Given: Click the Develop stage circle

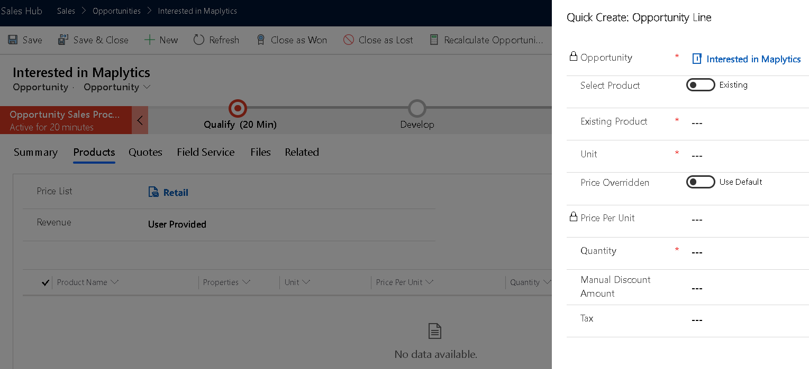Looking at the screenshot, I should (x=417, y=109).
